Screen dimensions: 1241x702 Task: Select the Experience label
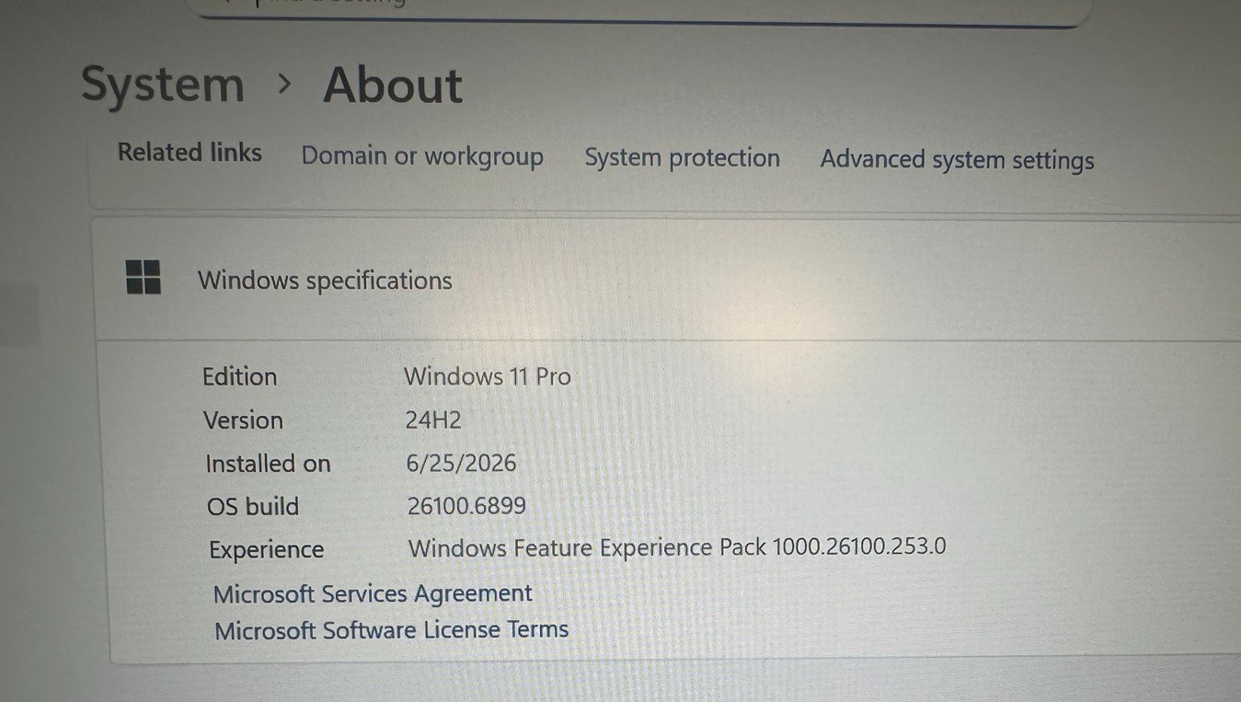[x=267, y=549]
